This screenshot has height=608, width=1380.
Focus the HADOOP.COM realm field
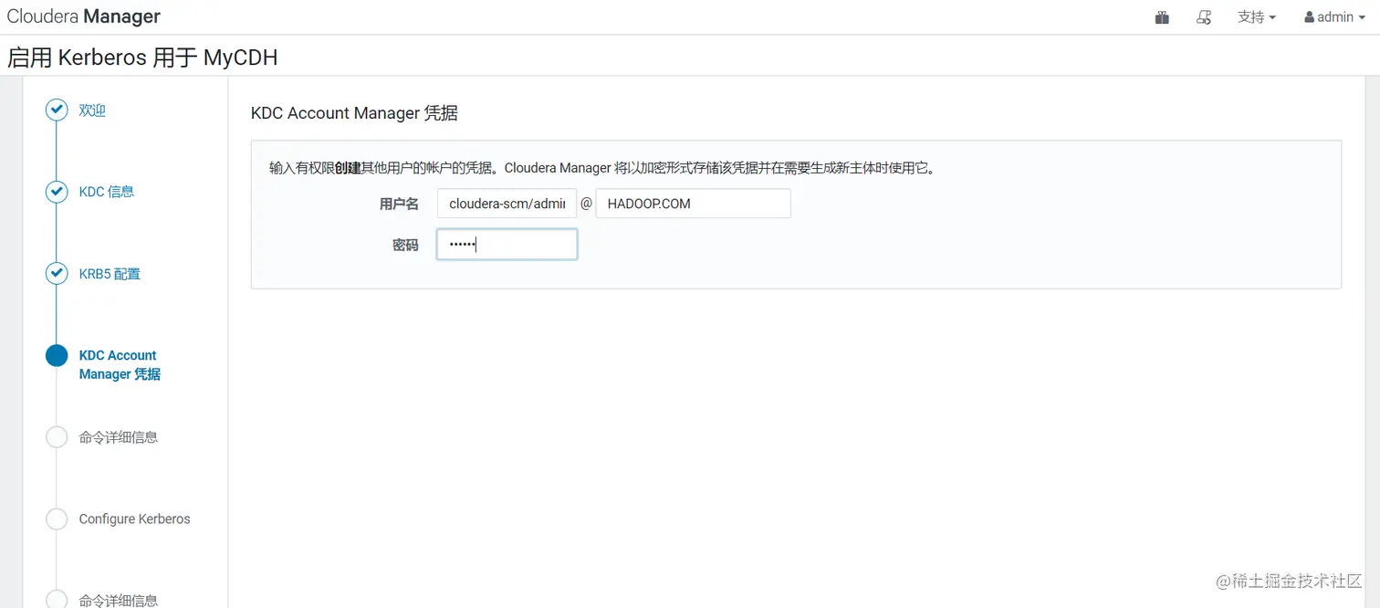(693, 204)
